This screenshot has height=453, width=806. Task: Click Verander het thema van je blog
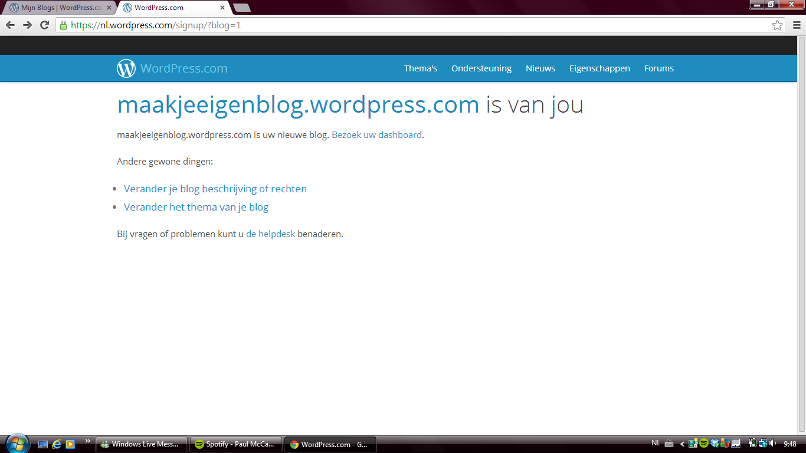click(x=196, y=207)
